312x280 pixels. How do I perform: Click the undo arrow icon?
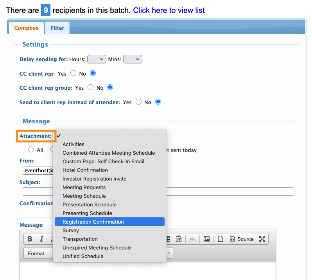coord(192,239)
